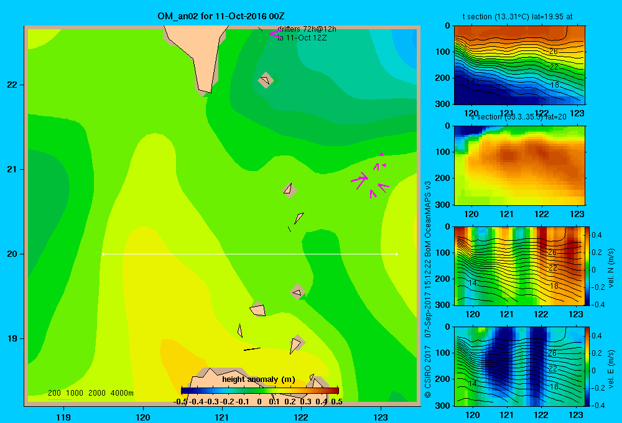Click the height anomaly color bar
The width and height of the screenshot is (622, 423).
[260, 391]
